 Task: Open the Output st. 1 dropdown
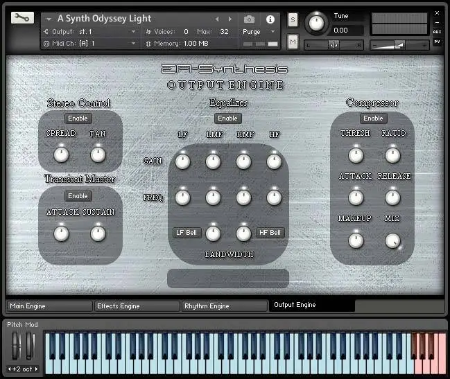90,32
